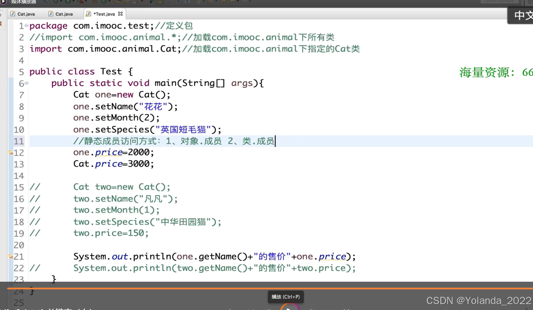Image resolution: width=533 pixels, height=310 pixels.
Task: Collapse the main method fold marker on line 6
Action: pyautogui.click(x=27, y=83)
